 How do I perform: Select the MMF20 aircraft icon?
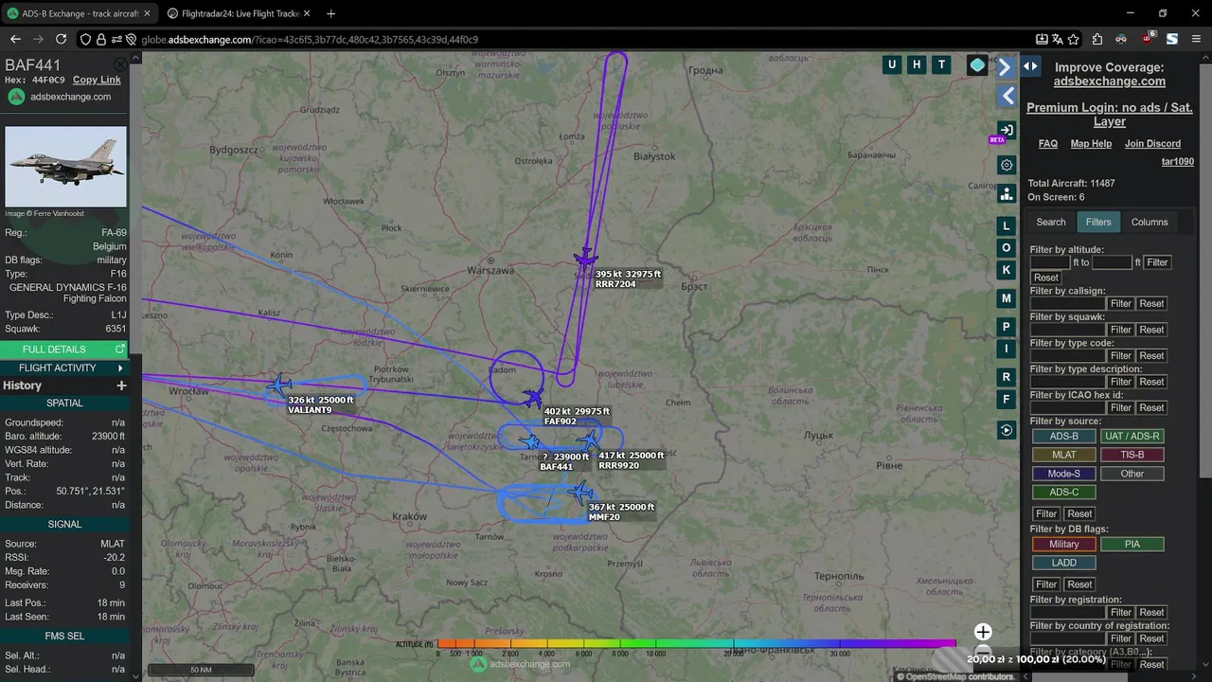pyautogui.click(x=579, y=492)
